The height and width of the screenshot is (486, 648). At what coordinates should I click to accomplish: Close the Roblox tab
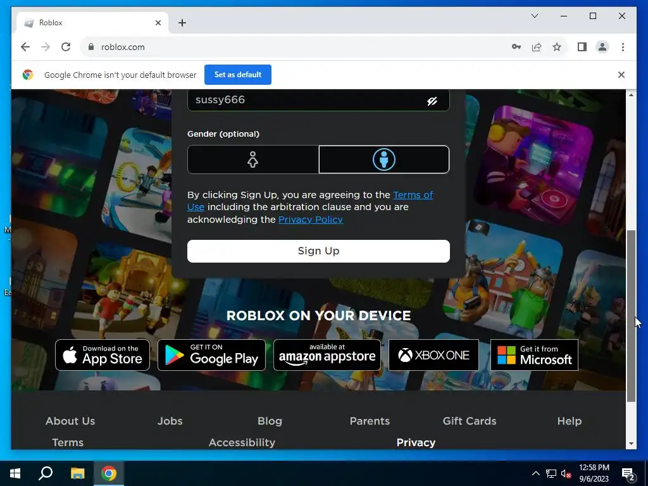pyautogui.click(x=158, y=23)
